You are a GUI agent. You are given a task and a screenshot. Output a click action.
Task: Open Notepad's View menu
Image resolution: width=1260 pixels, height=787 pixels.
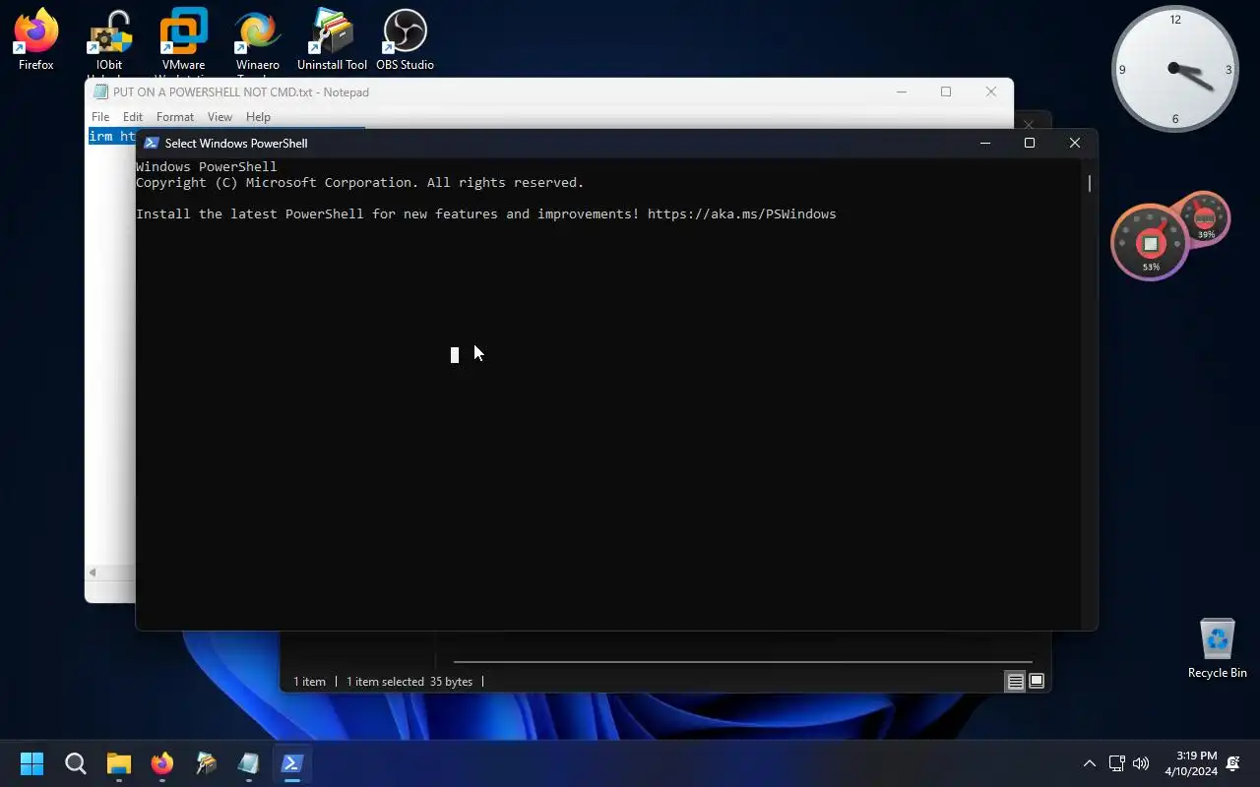[x=220, y=117]
